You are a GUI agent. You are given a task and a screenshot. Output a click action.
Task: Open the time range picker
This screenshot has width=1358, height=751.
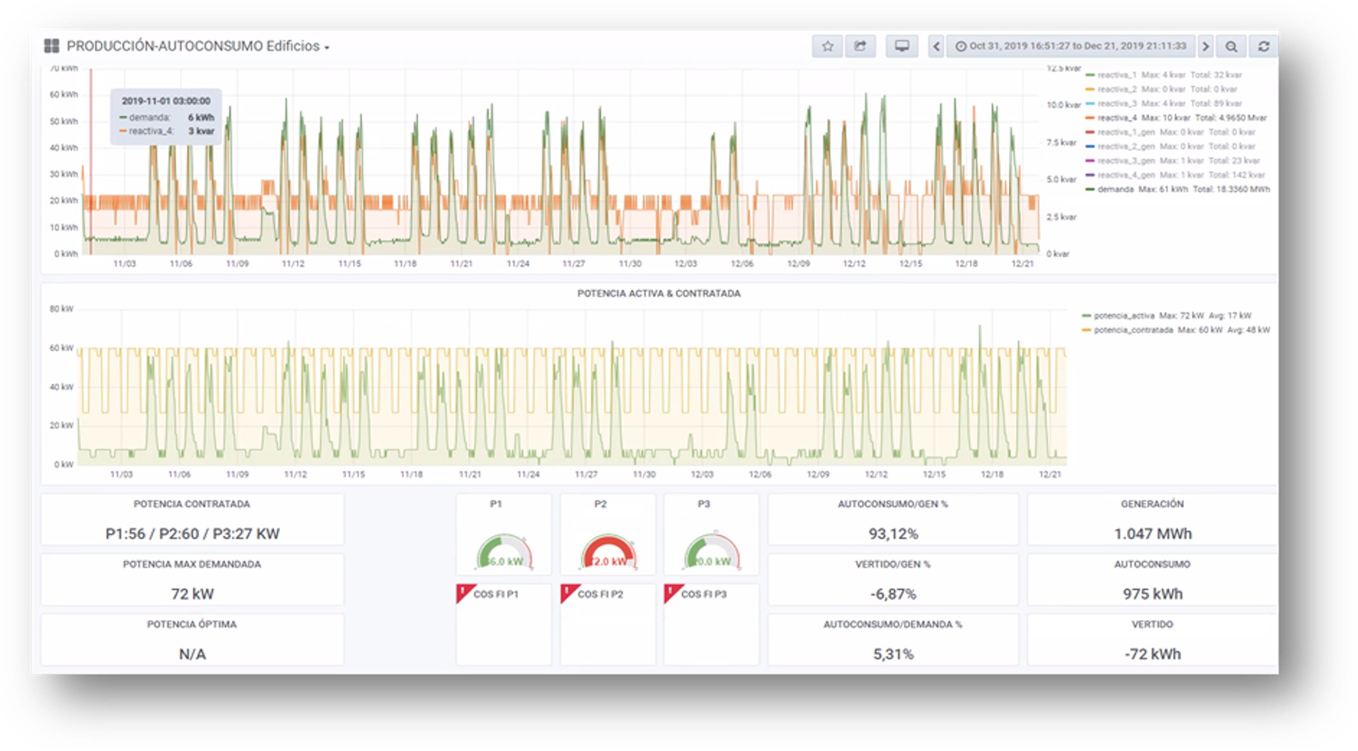[1071, 46]
